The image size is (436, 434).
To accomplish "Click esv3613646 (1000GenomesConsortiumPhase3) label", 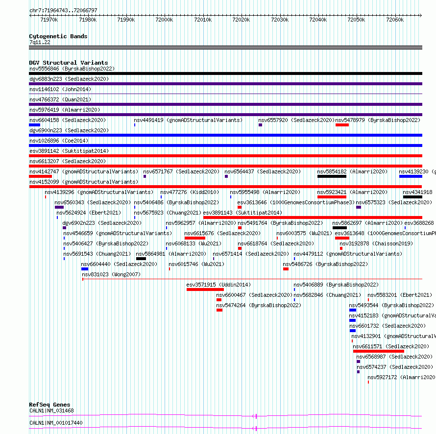I will tap(296, 202).
